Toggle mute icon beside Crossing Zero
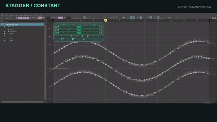 click(x=5, y=31)
